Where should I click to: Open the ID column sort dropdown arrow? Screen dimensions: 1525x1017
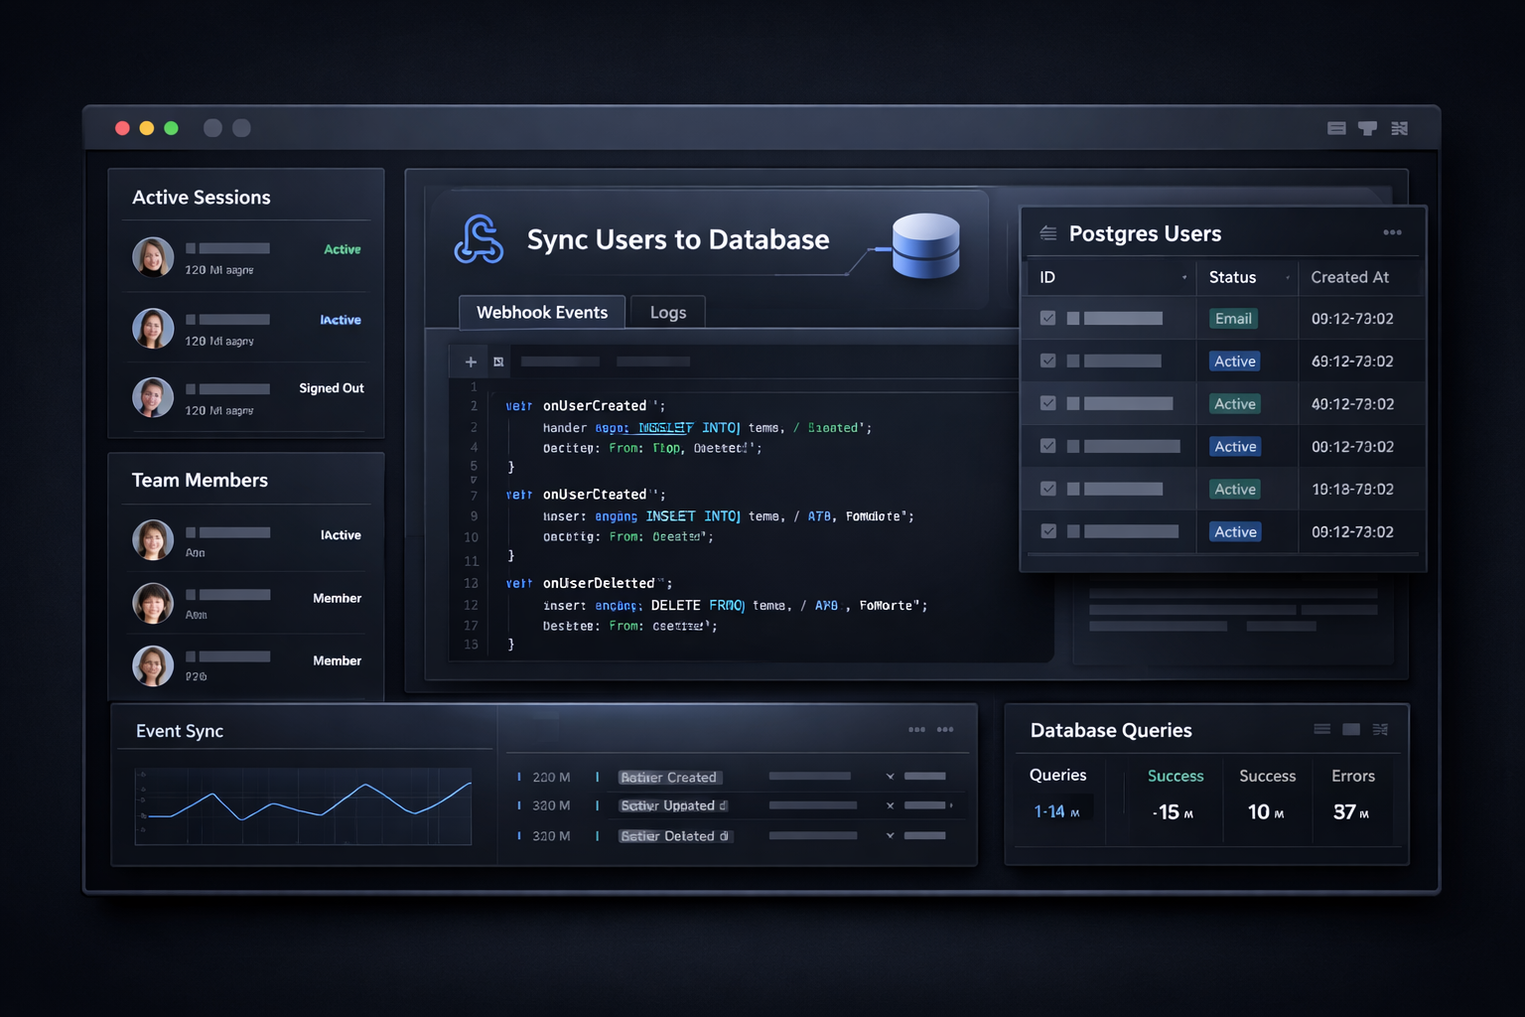click(1184, 278)
